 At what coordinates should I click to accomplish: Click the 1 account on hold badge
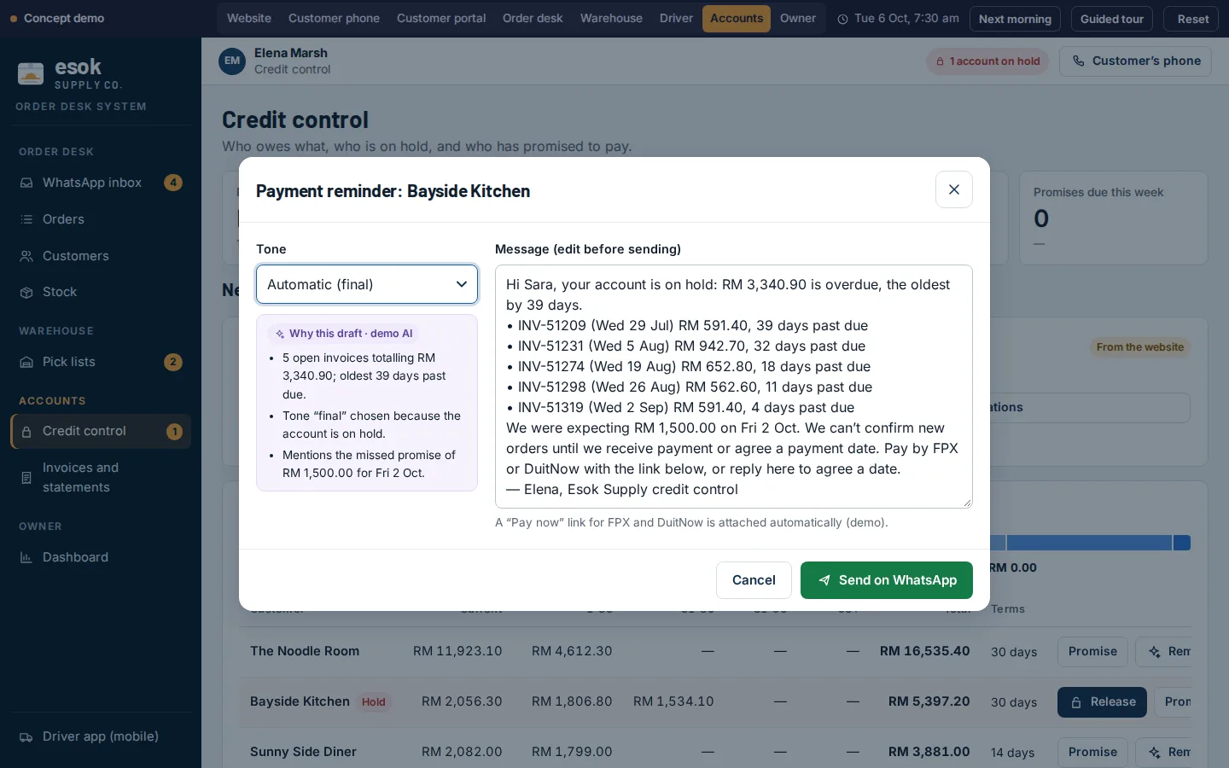click(987, 61)
